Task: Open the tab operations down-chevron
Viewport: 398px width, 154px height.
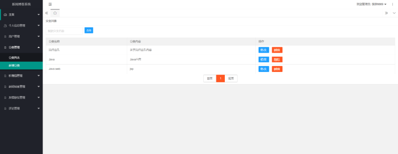Action: (394, 13)
